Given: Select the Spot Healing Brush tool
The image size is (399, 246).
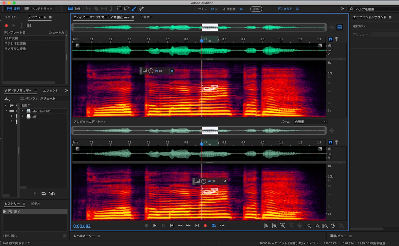Looking at the screenshot, I should point(141,9).
